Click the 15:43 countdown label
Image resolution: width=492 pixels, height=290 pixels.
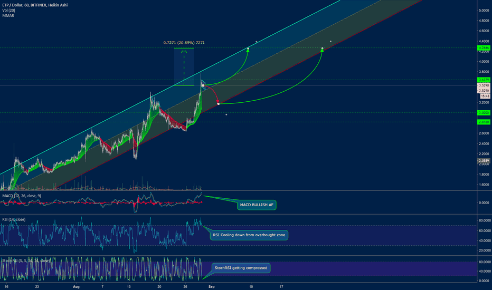point(485,96)
